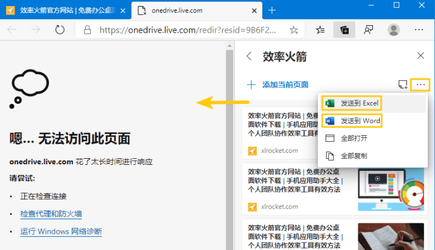Click the address bar URL field
Viewport: 435px width, 250px height.
[187, 30]
